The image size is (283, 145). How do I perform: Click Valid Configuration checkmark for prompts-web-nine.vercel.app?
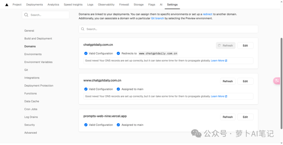(86, 125)
